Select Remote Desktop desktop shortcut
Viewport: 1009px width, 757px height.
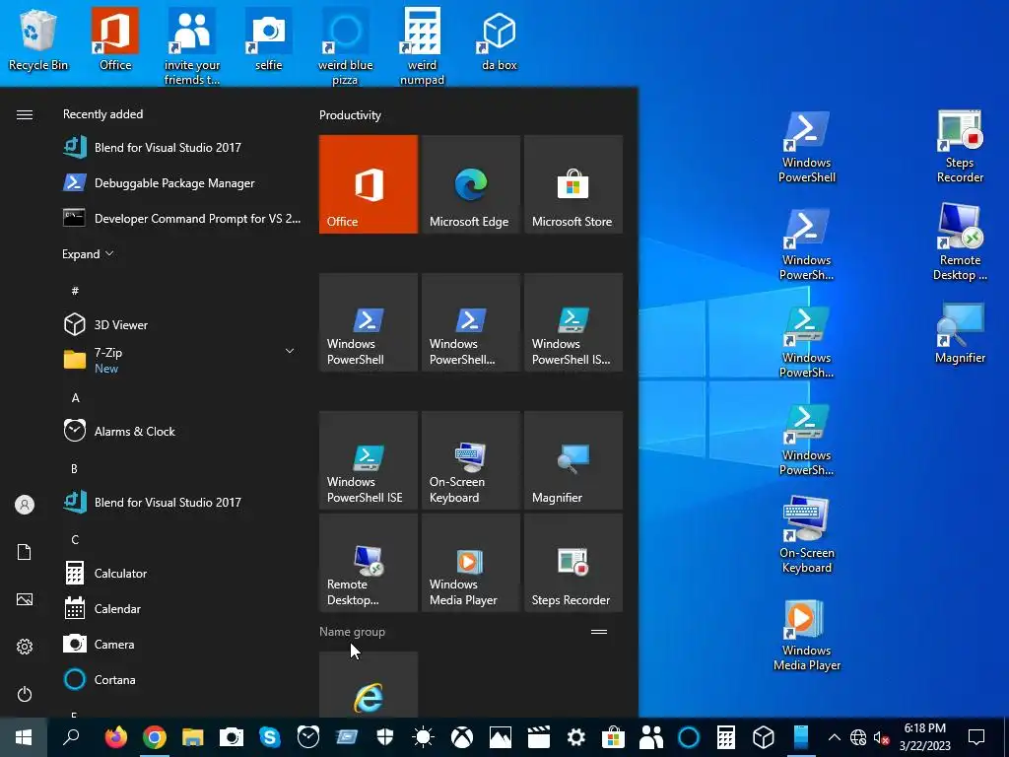pyautogui.click(x=960, y=242)
